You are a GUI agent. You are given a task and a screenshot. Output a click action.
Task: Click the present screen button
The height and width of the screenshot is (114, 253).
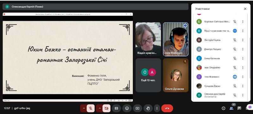137,108
